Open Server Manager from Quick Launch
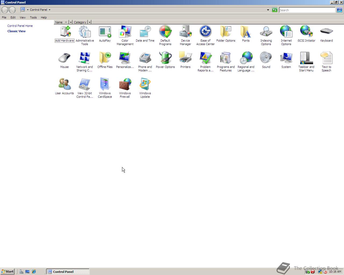Screen dimensions: 344x275 (x=21, y=272)
